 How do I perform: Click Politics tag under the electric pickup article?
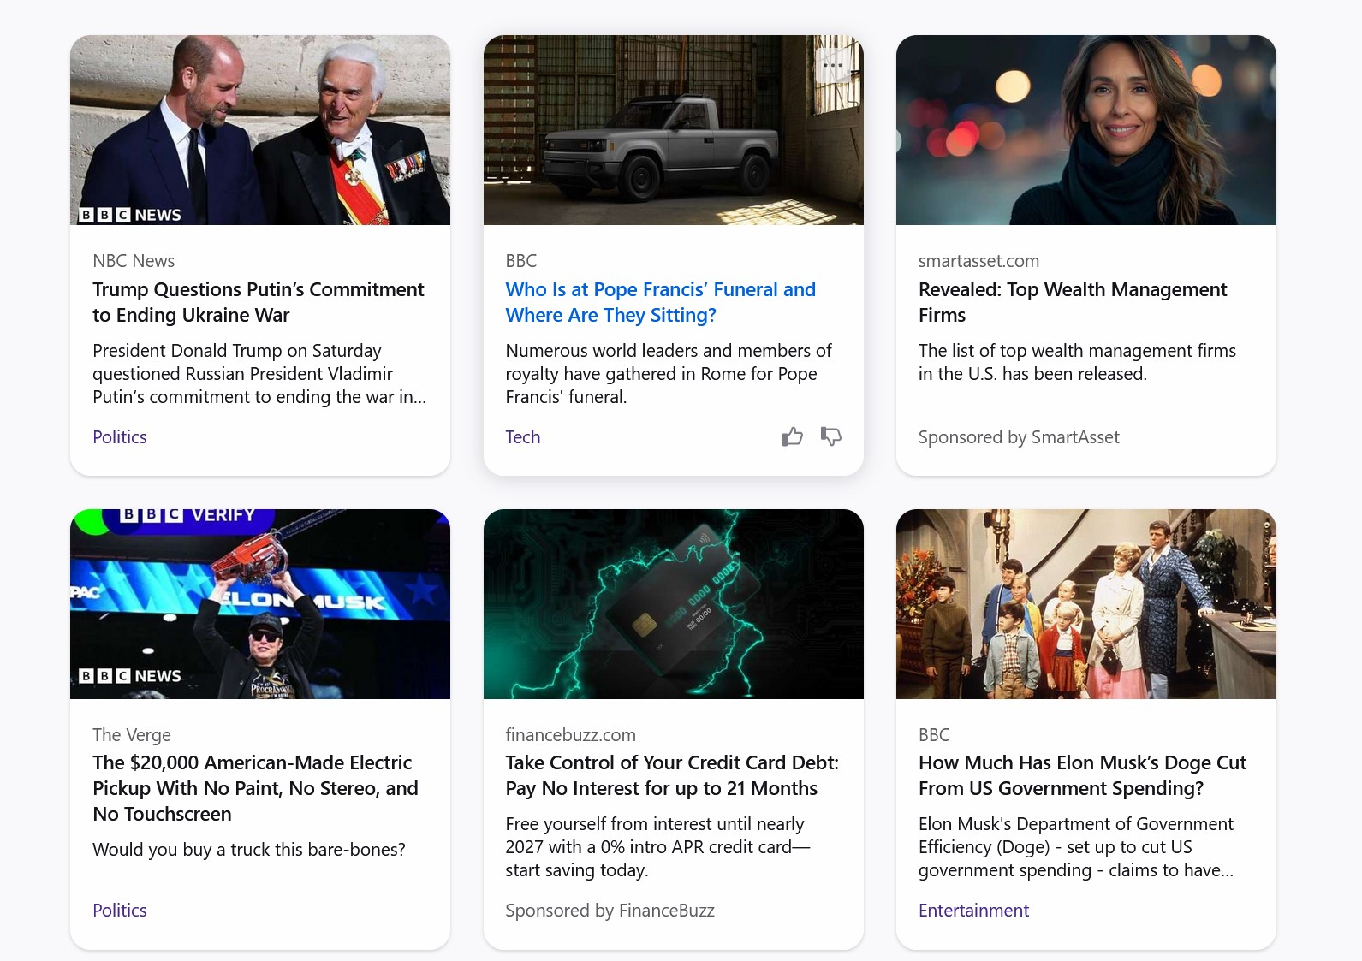pyautogui.click(x=120, y=911)
